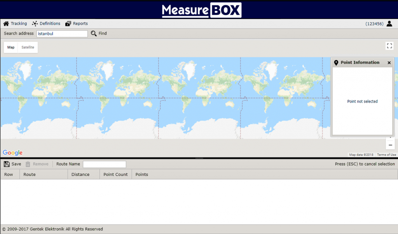Image resolution: width=398 pixels, height=234 pixels.
Task: Click inside the Search address field
Action: point(62,34)
